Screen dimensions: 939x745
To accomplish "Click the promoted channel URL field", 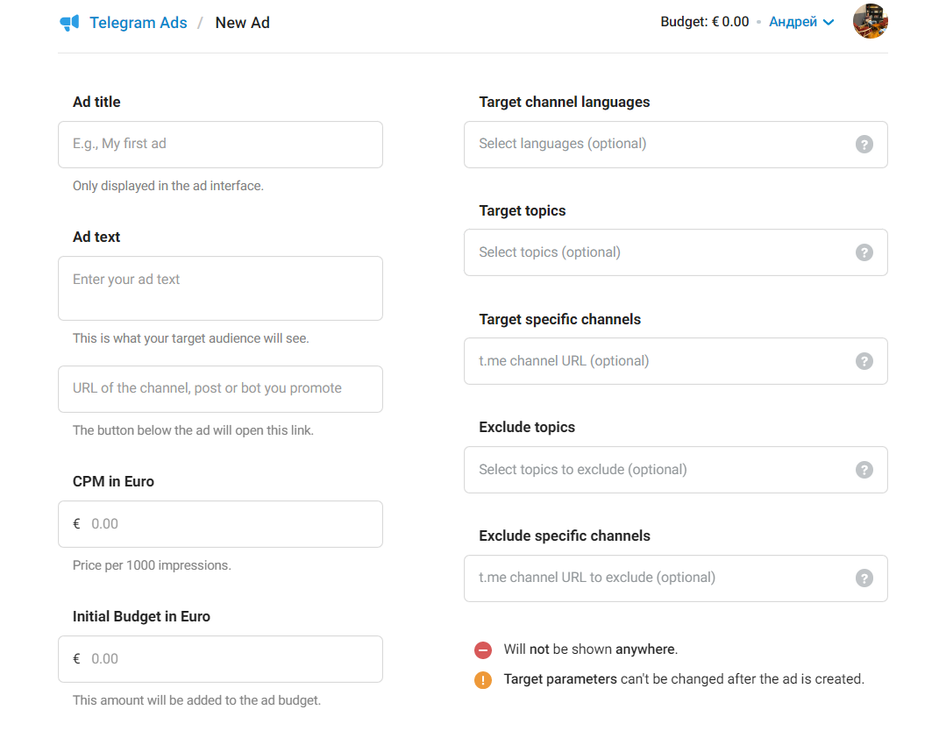I will (220, 389).
